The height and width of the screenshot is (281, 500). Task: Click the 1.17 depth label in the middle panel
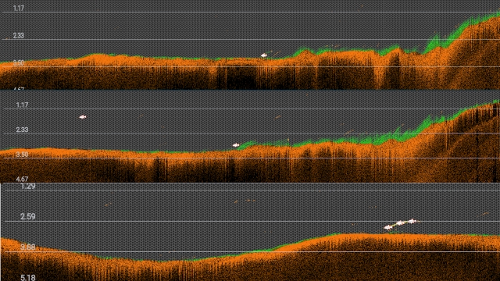(x=22, y=105)
